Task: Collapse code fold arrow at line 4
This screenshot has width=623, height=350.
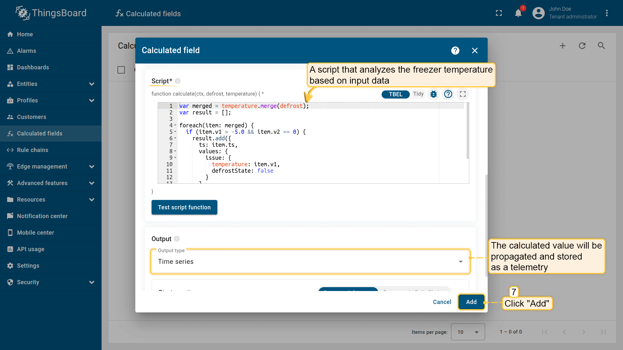Action: coord(175,125)
